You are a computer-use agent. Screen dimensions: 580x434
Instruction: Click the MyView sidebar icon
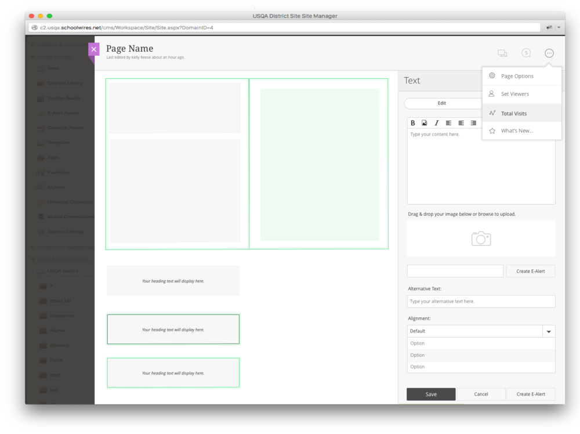point(41,187)
